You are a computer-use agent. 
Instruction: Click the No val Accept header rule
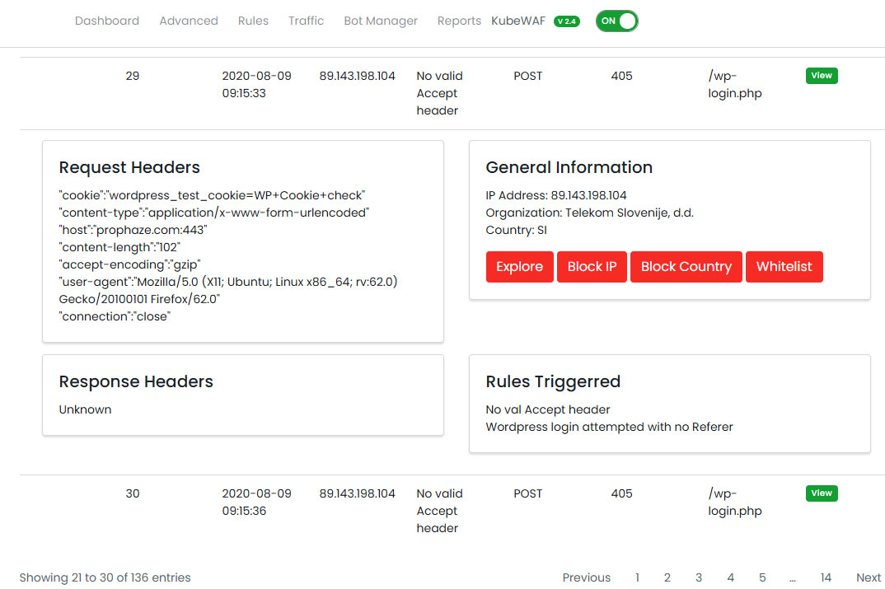coord(548,409)
